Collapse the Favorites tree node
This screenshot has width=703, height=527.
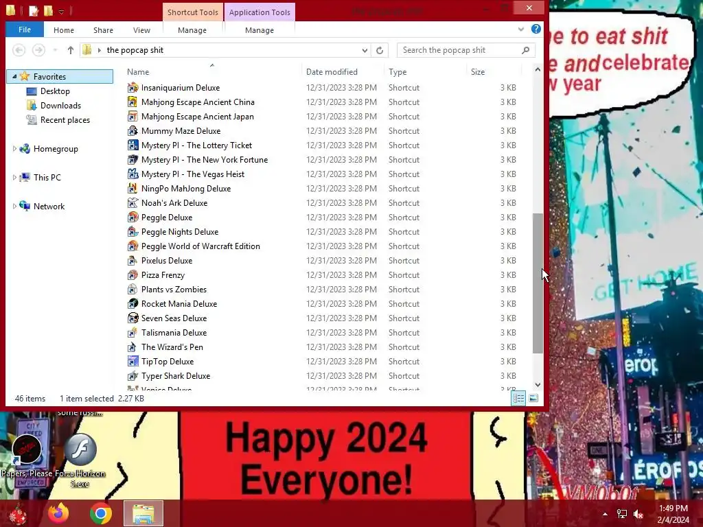[x=14, y=77]
